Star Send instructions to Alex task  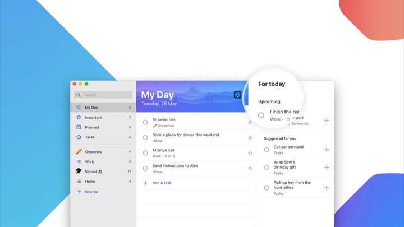(x=250, y=169)
